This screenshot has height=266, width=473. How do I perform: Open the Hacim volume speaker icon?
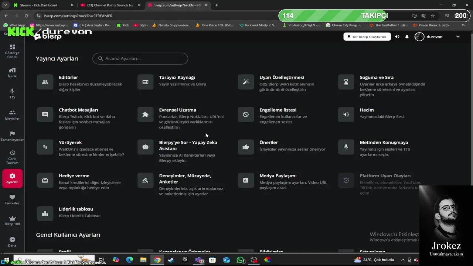click(x=346, y=115)
